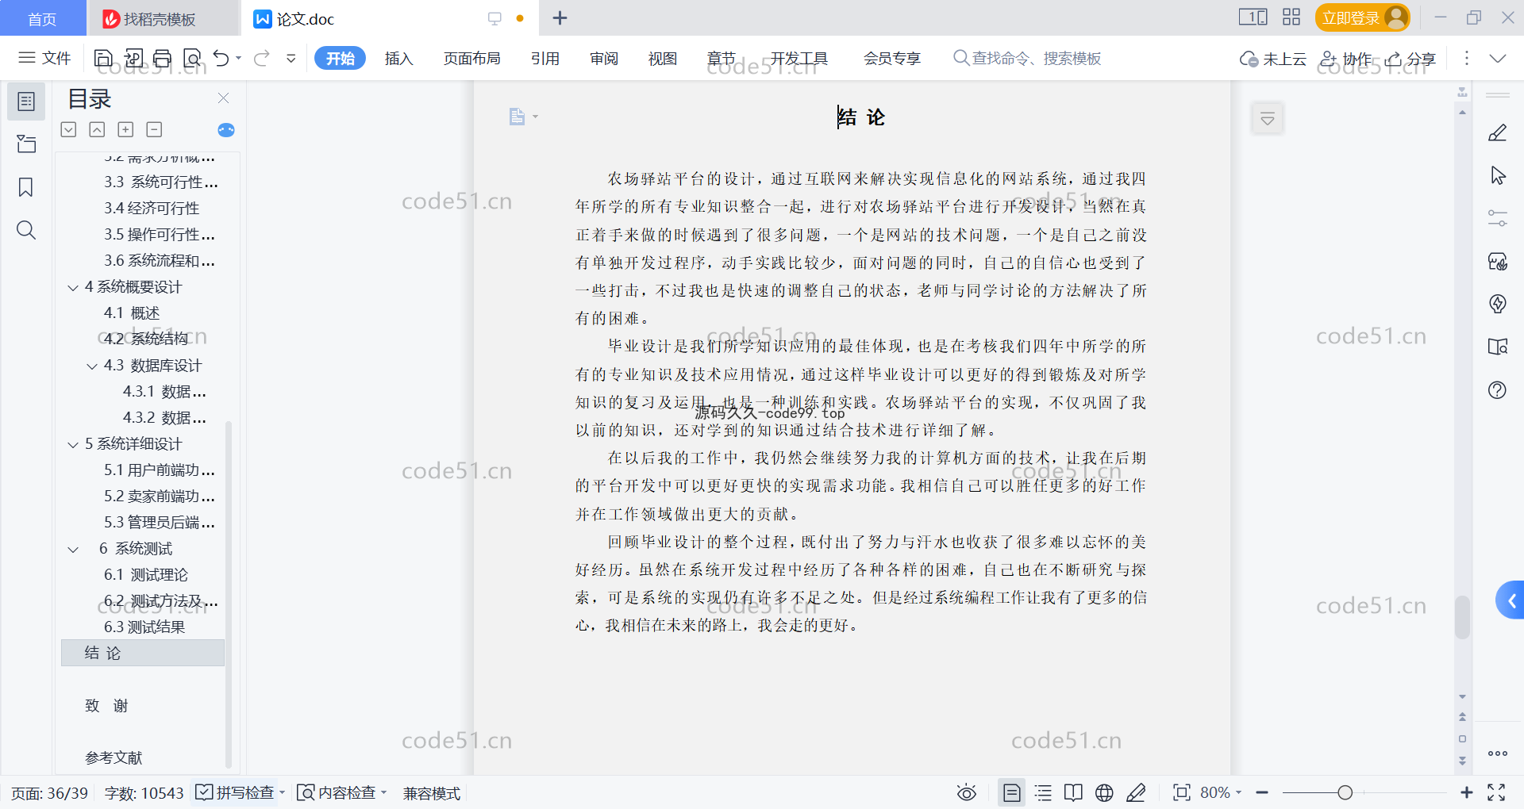Click the 分享 button
This screenshot has width=1524, height=809.
1410,59
